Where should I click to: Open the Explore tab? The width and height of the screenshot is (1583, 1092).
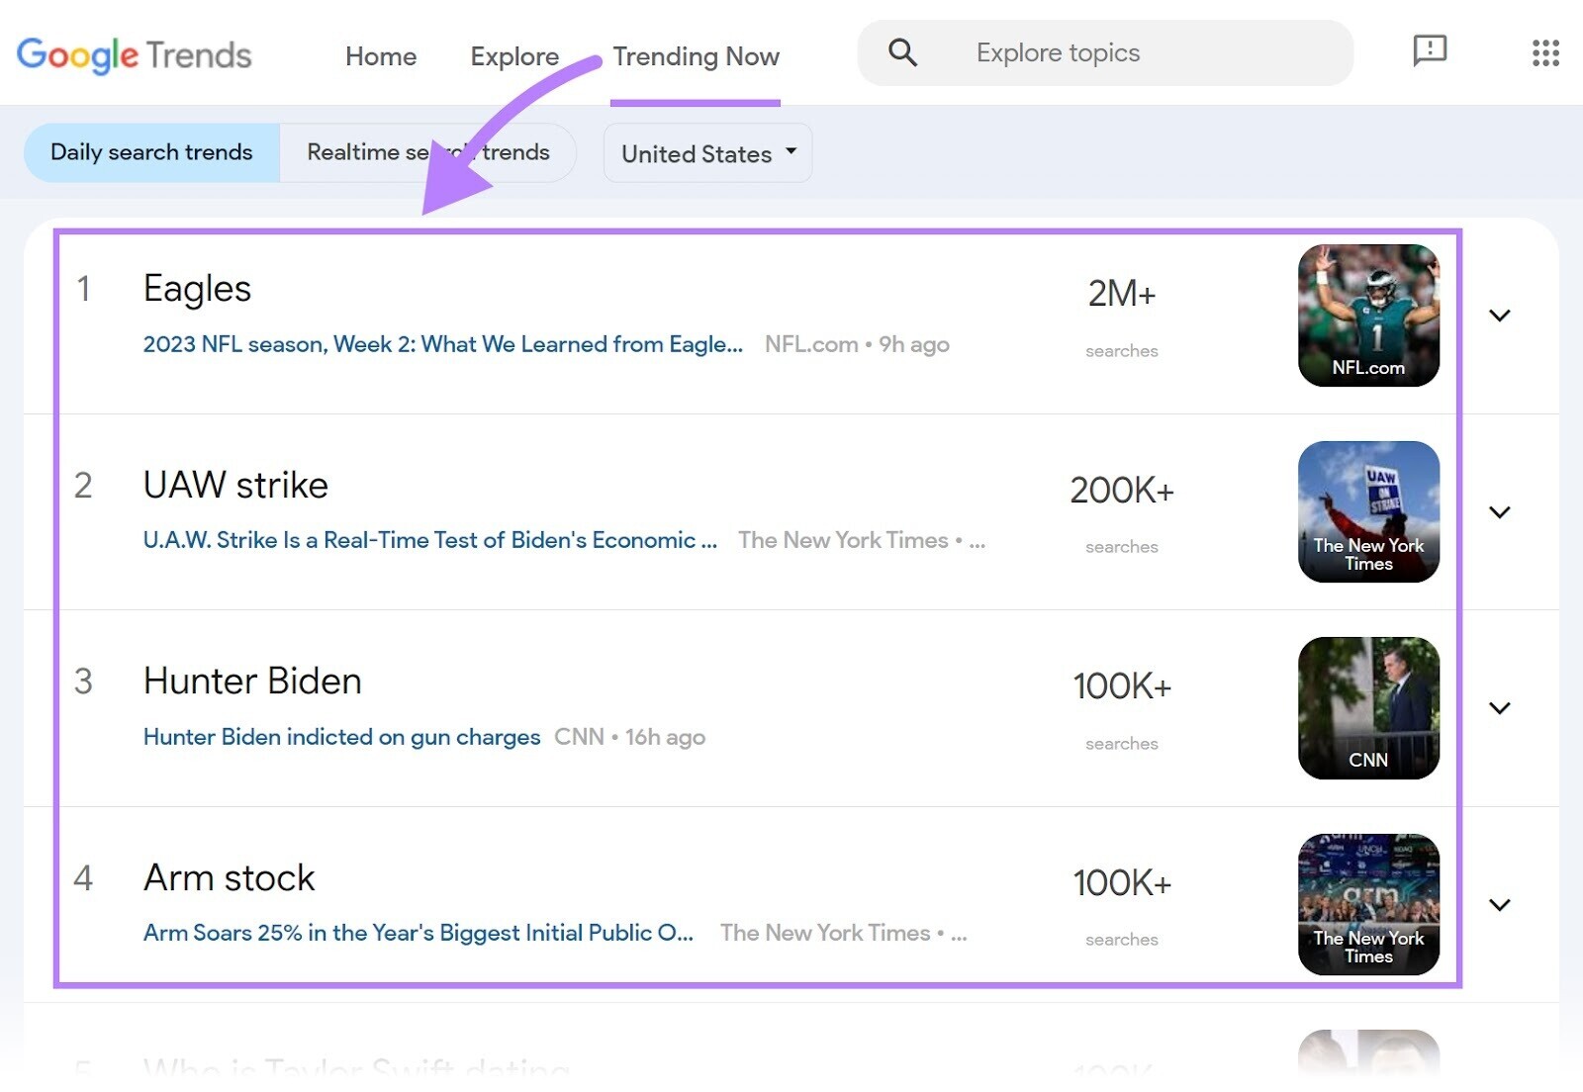(x=514, y=56)
